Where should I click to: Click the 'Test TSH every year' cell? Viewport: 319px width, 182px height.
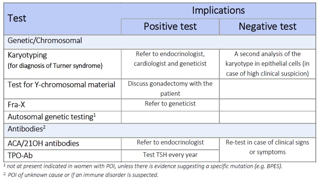point(170,156)
